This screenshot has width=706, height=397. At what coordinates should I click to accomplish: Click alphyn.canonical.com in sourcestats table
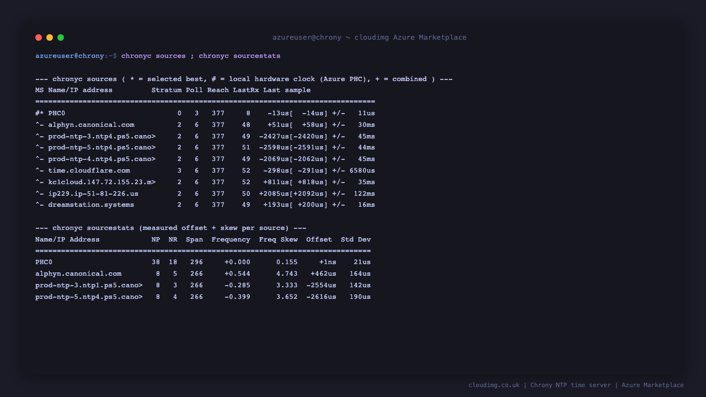pyautogui.click(x=78, y=273)
